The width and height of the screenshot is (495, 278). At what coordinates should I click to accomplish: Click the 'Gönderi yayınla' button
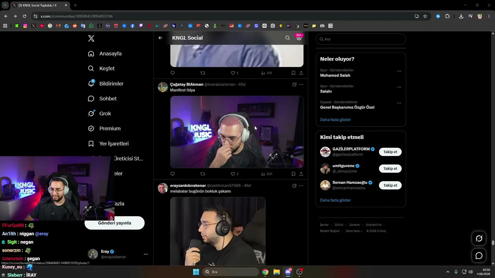(x=114, y=223)
